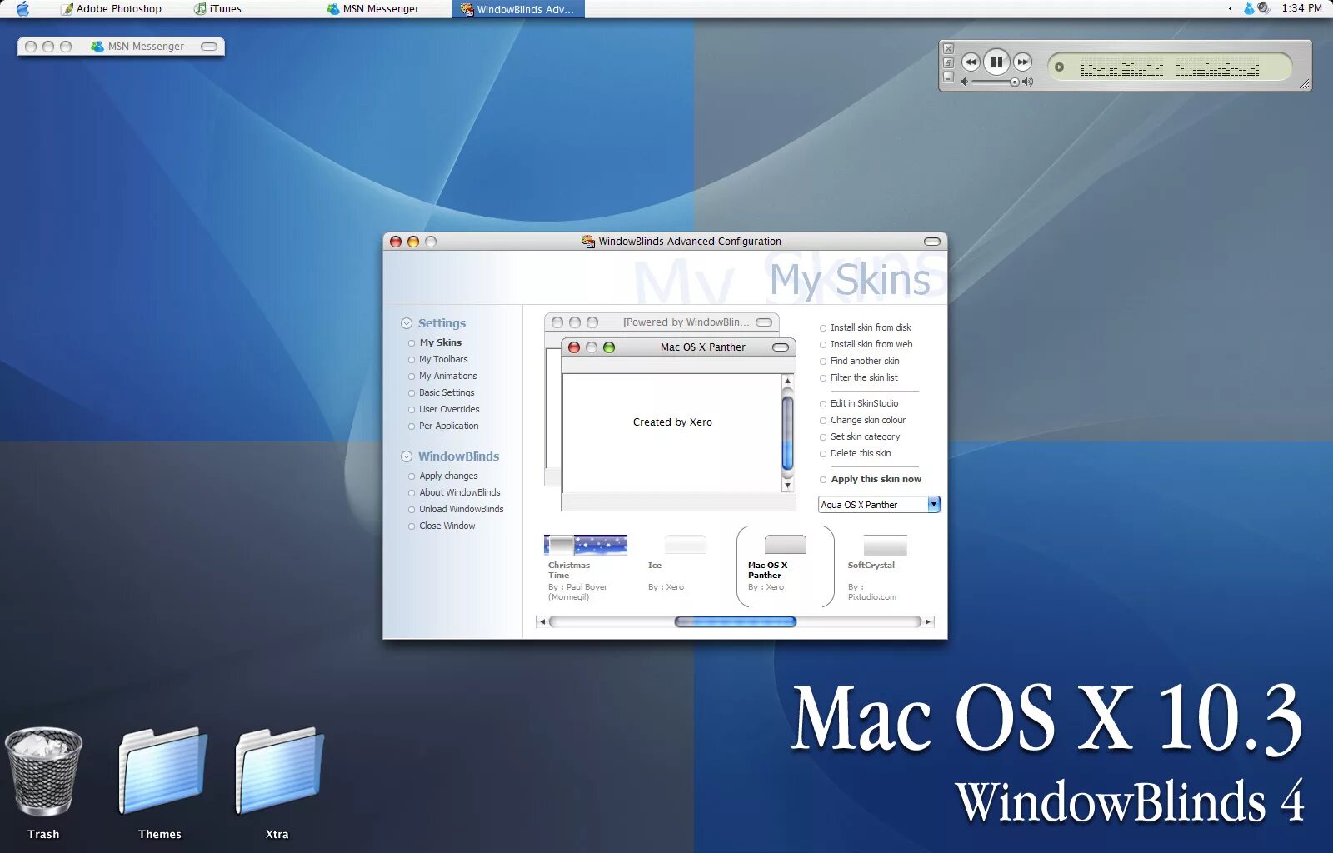
Task: Collapse the WindowBlinds section in the sidebar
Action: click(407, 456)
